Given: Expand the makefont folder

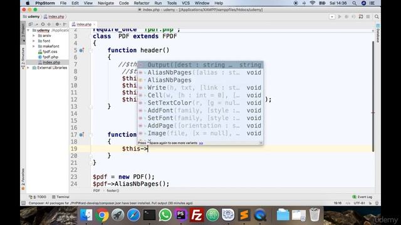Looking at the screenshot, I should click(x=34, y=46).
